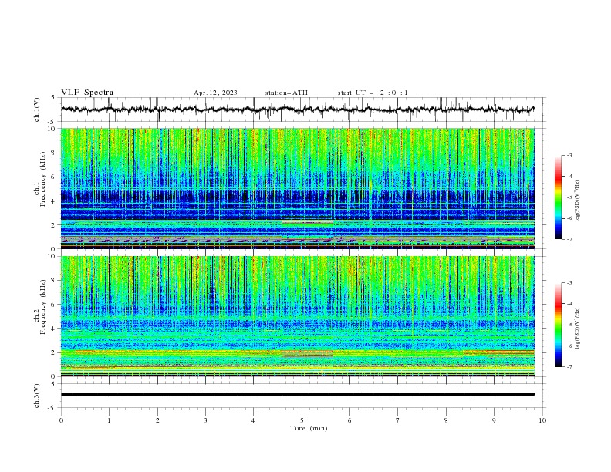Image resolution: width=611 pixels, height=472 pixels.
Task: Select the log(PSD) label beside ch.2 colorbar
Action: (x=577, y=329)
